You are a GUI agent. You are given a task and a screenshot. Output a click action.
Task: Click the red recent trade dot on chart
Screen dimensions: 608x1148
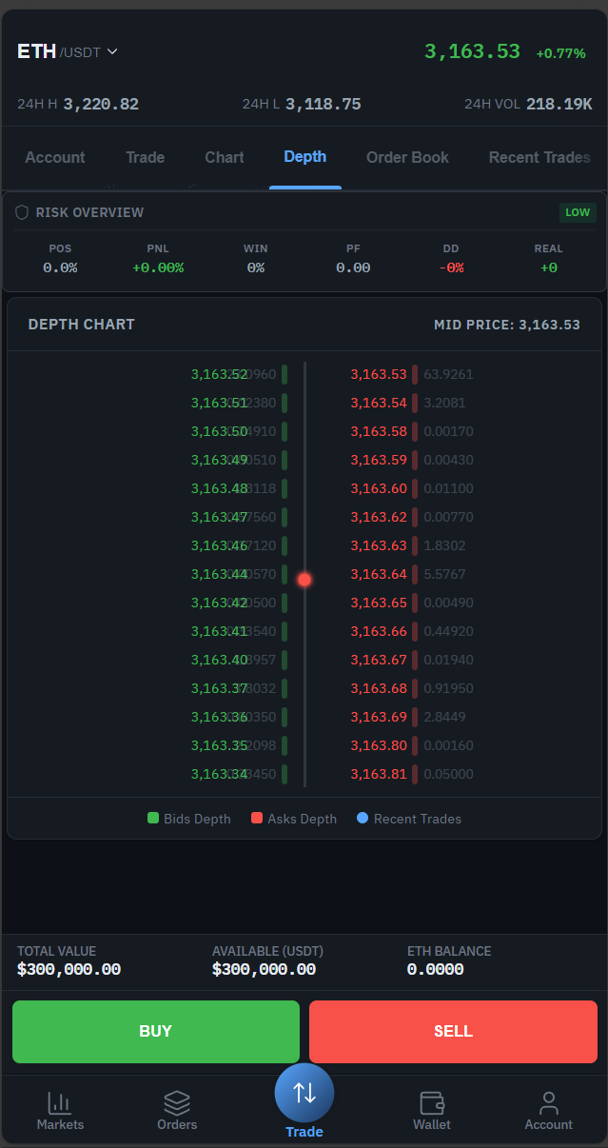[x=304, y=579]
